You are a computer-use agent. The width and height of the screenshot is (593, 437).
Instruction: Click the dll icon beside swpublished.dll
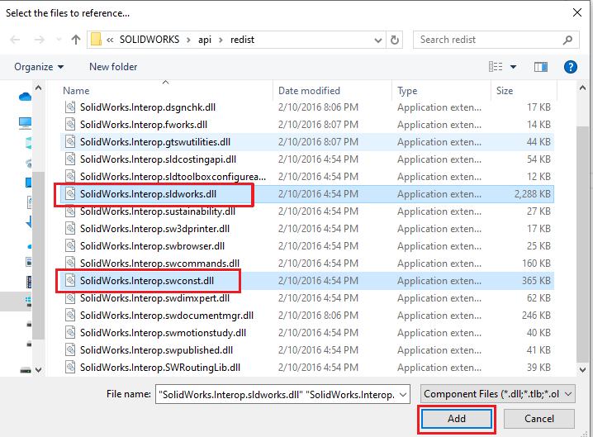coord(70,350)
